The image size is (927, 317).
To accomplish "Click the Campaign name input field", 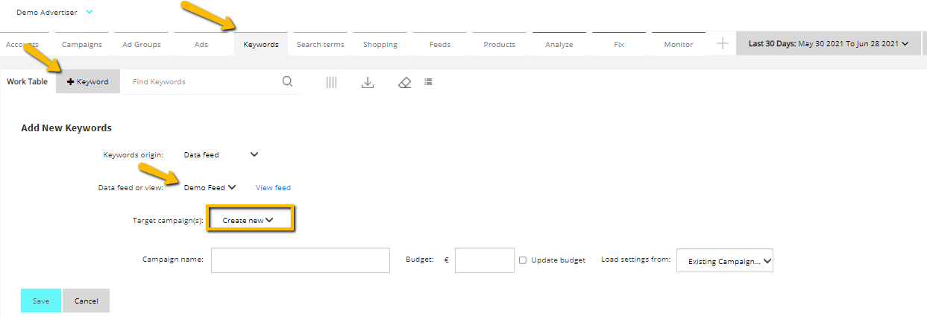I will 301,260.
